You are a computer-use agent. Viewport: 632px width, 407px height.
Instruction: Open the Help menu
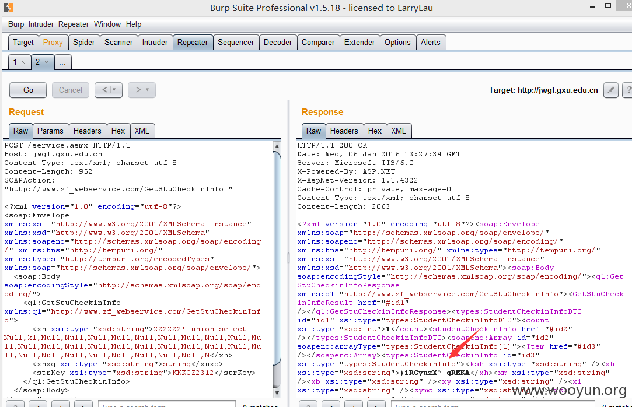click(x=134, y=24)
